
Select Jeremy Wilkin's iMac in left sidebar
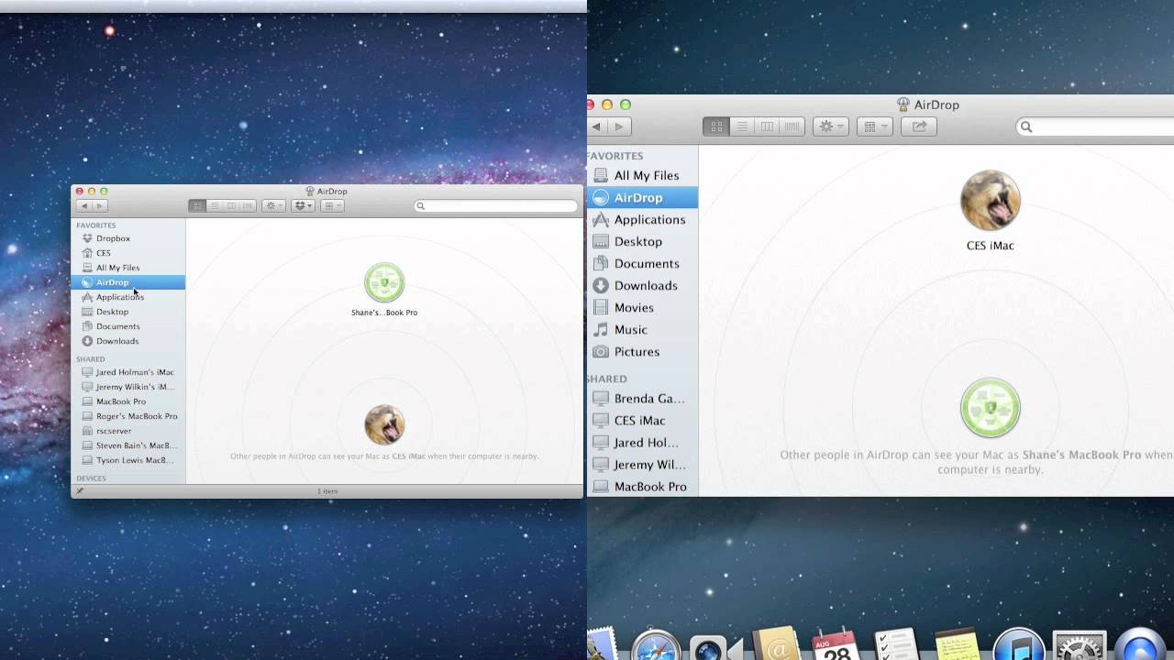128,387
